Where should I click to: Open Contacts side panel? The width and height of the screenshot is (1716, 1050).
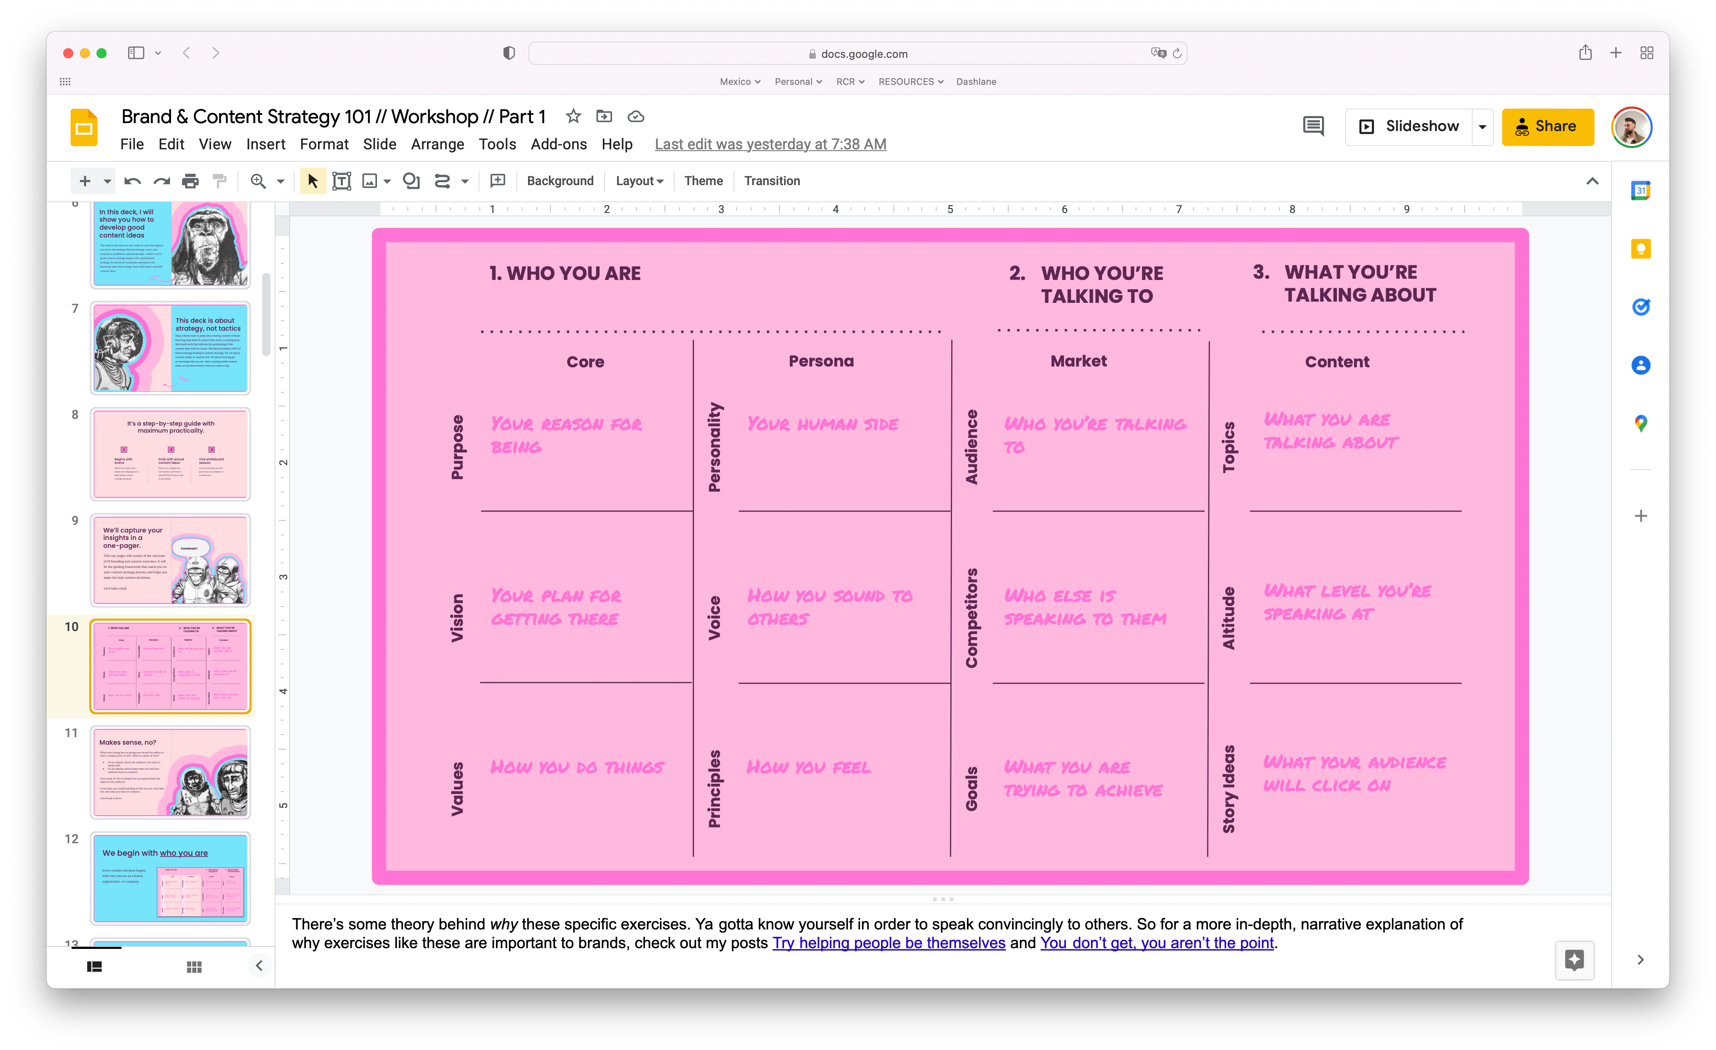click(1641, 365)
